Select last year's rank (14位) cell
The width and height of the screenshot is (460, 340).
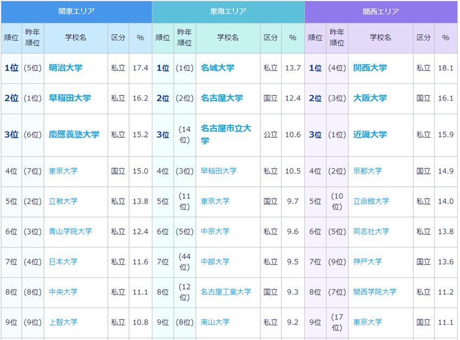pyautogui.click(x=184, y=134)
